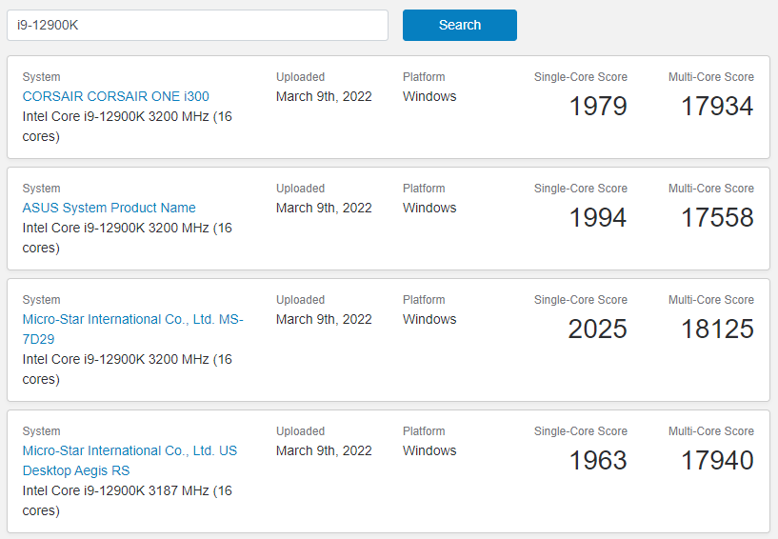
Task: Open the ASUS System Product Name result
Action: coord(109,208)
